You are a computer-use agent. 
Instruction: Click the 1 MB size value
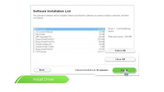coord(102,47)
